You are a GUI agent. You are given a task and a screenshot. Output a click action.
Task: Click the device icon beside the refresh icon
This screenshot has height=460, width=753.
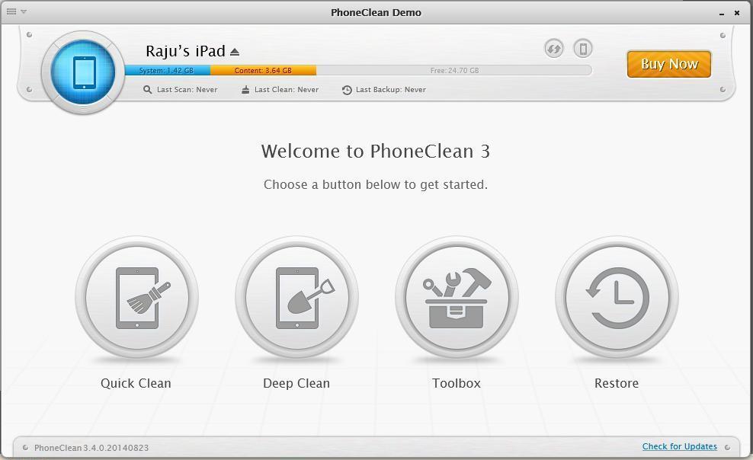click(583, 48)
